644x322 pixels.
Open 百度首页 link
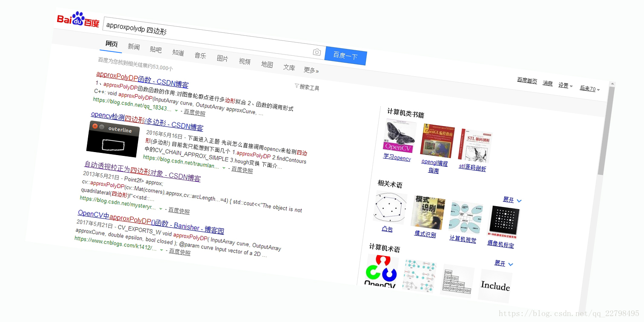point(527,81)
